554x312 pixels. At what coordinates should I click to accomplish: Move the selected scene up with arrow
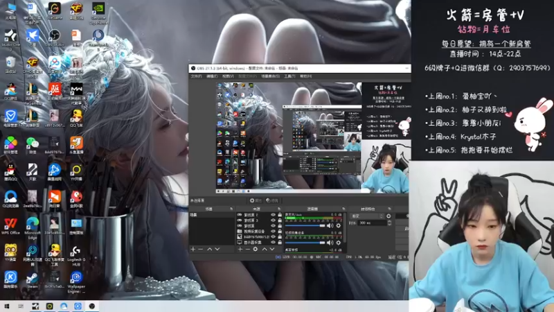coord(210,250)
